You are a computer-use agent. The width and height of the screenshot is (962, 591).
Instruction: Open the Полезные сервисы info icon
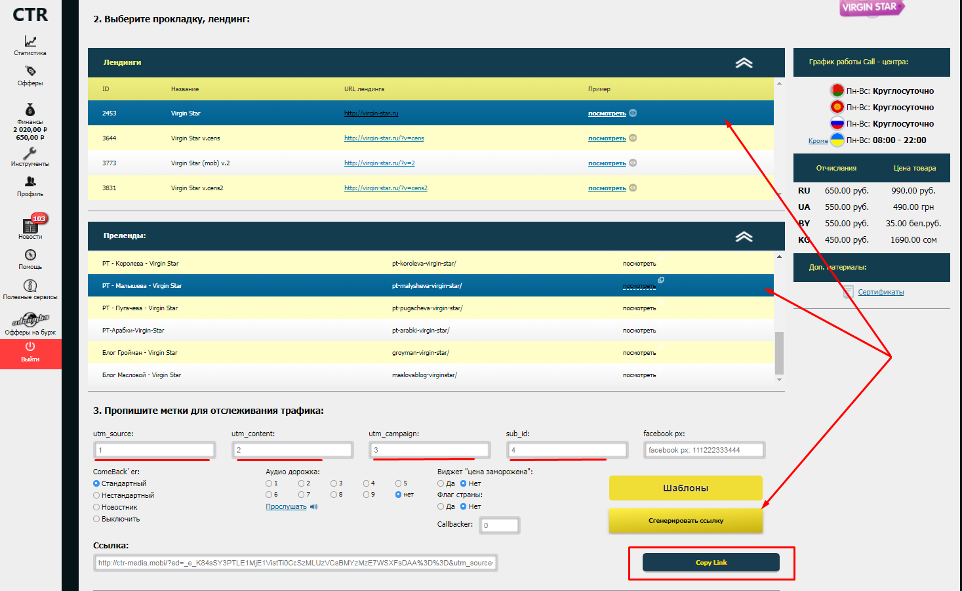coord(30,286)
